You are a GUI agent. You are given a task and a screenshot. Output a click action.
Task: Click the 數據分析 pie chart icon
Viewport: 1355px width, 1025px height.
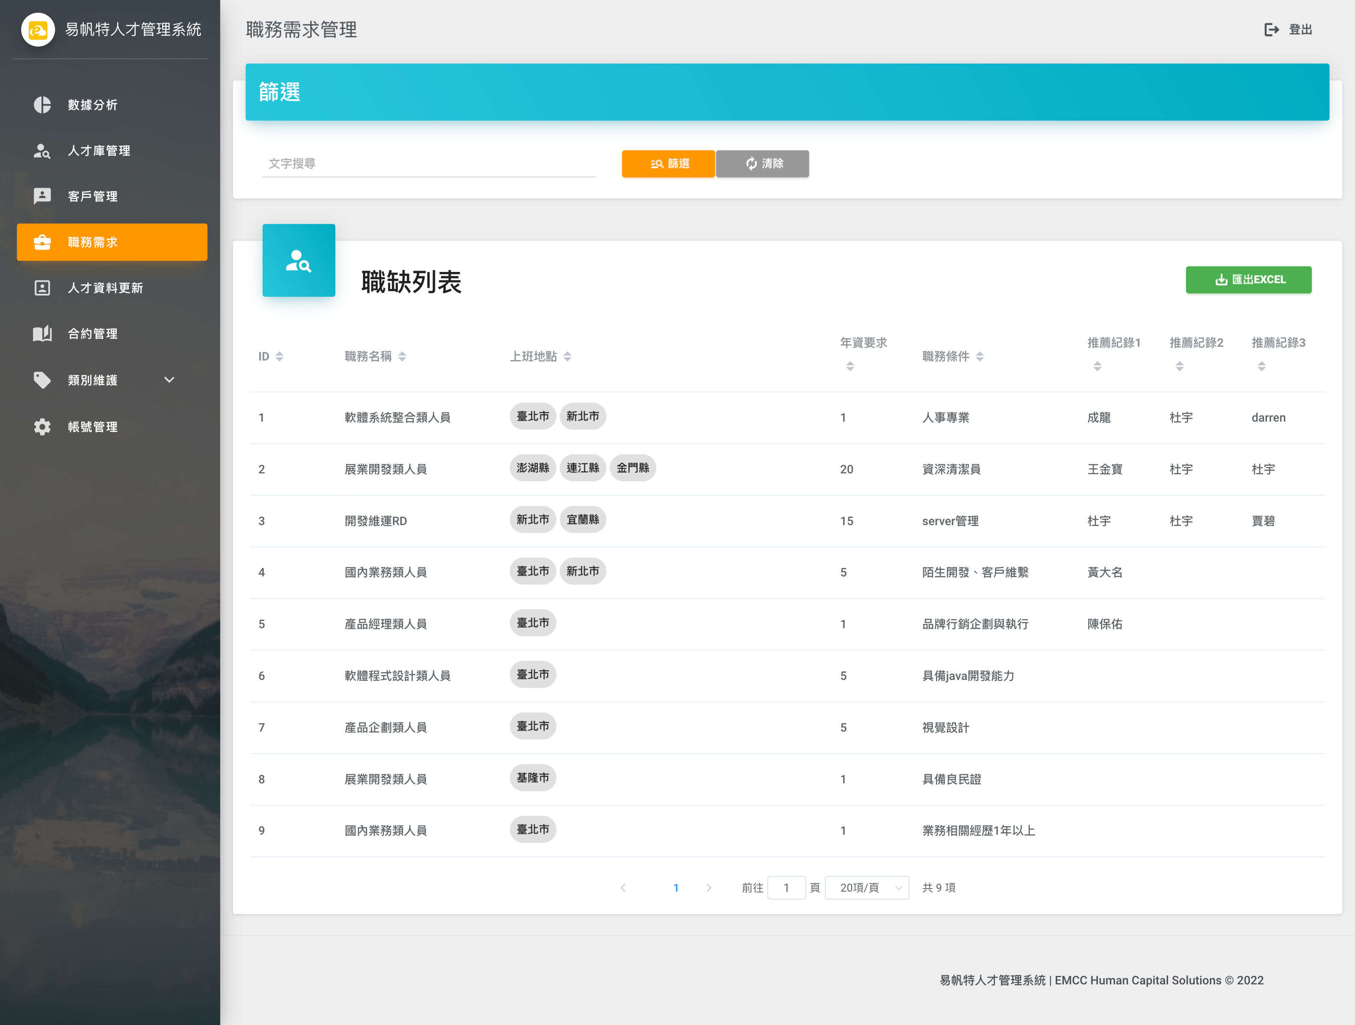pyautogui.click(x=41, y=105)
